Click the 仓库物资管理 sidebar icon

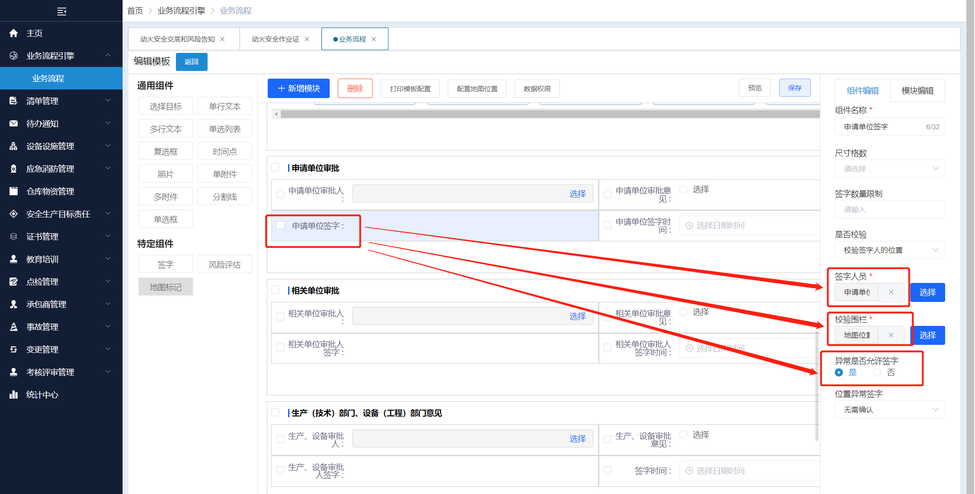tap(14, 191)
